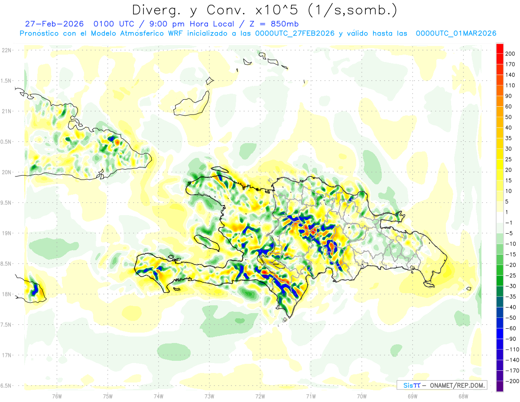Click the positive '40' color scale value

click(x=509, y=128)
